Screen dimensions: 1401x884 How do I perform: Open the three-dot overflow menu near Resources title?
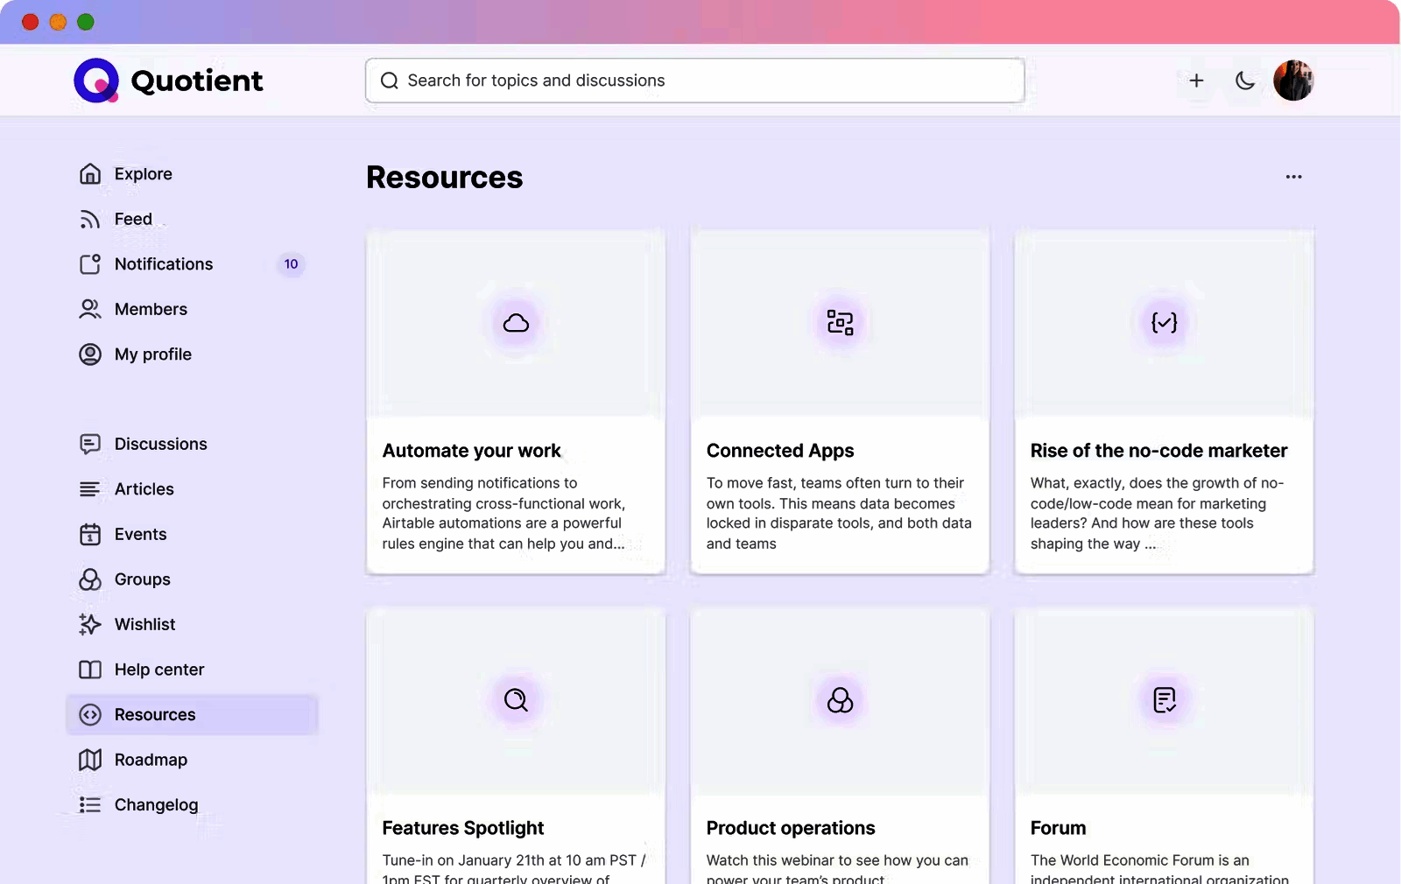(1293, 176)
